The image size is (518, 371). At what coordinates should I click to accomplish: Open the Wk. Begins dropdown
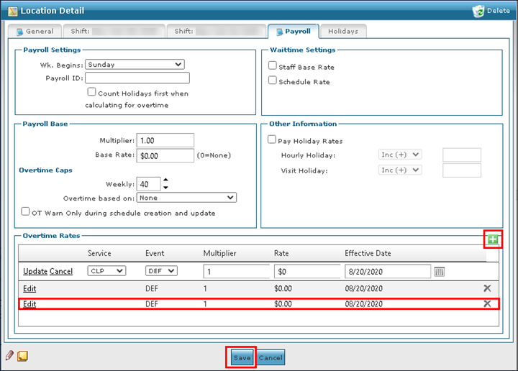pyautogui.click(x=135, y=65)
